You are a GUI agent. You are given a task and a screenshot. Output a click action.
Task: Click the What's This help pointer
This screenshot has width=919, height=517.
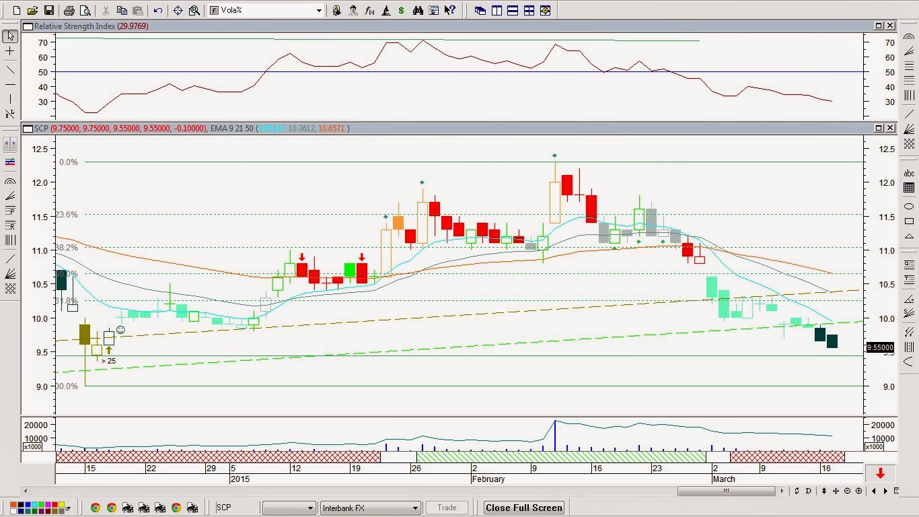pos(450,10)
